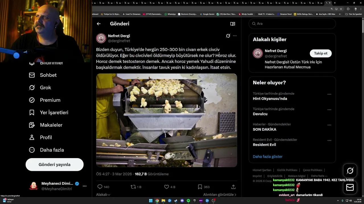Repost icon showing 1 B
Viewport: 364px width, 204px height.
[x=133, y=187]
